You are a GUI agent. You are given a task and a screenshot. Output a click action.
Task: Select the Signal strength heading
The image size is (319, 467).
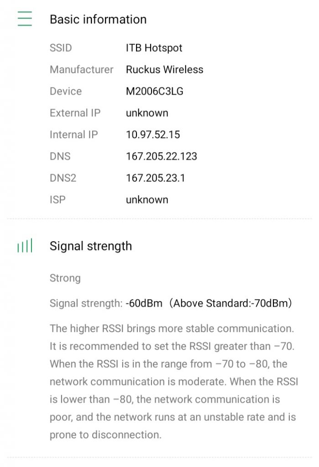pos(91,246)
